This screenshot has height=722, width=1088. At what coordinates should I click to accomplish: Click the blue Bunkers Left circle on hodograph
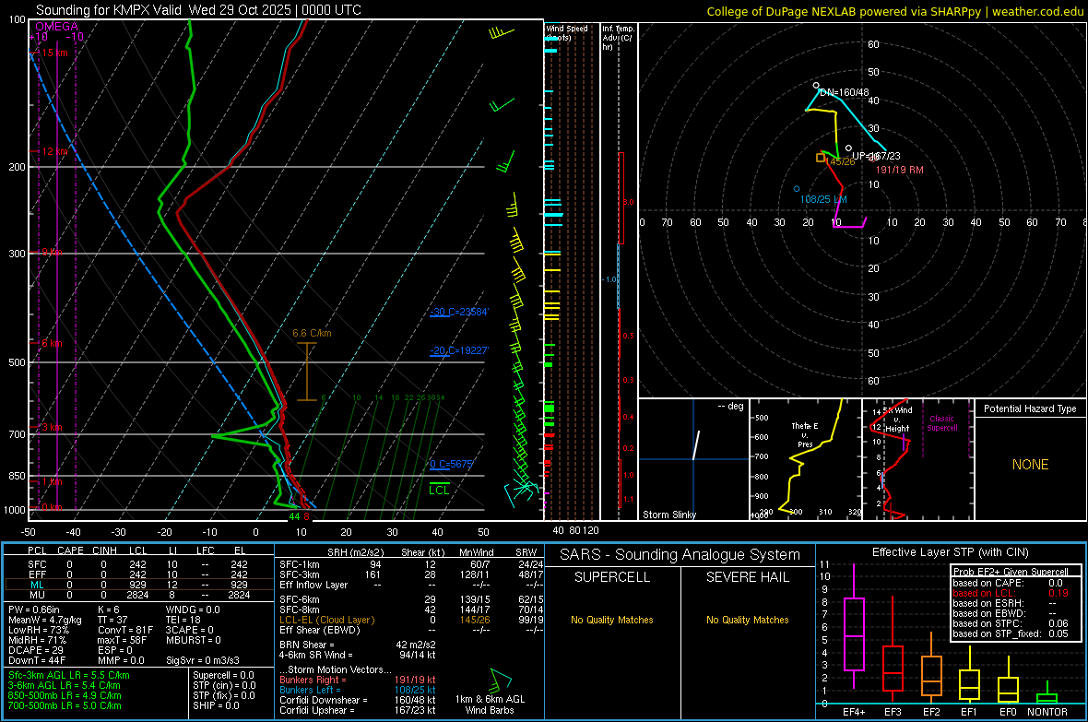click(797, 189)
